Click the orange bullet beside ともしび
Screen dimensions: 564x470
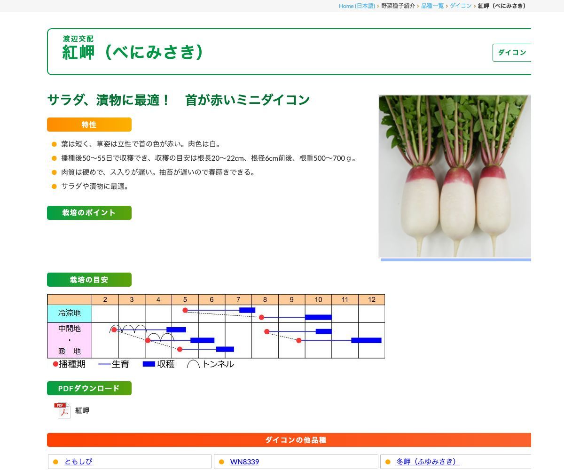tap(55, 462)
